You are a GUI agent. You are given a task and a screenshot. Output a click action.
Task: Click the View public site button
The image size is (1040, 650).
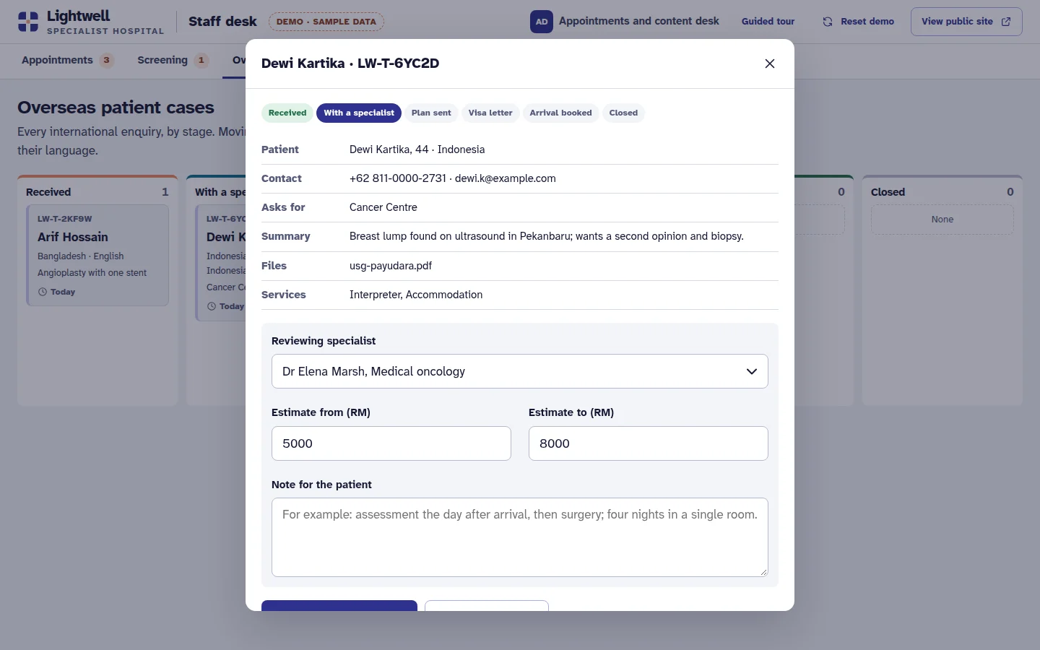966,22
